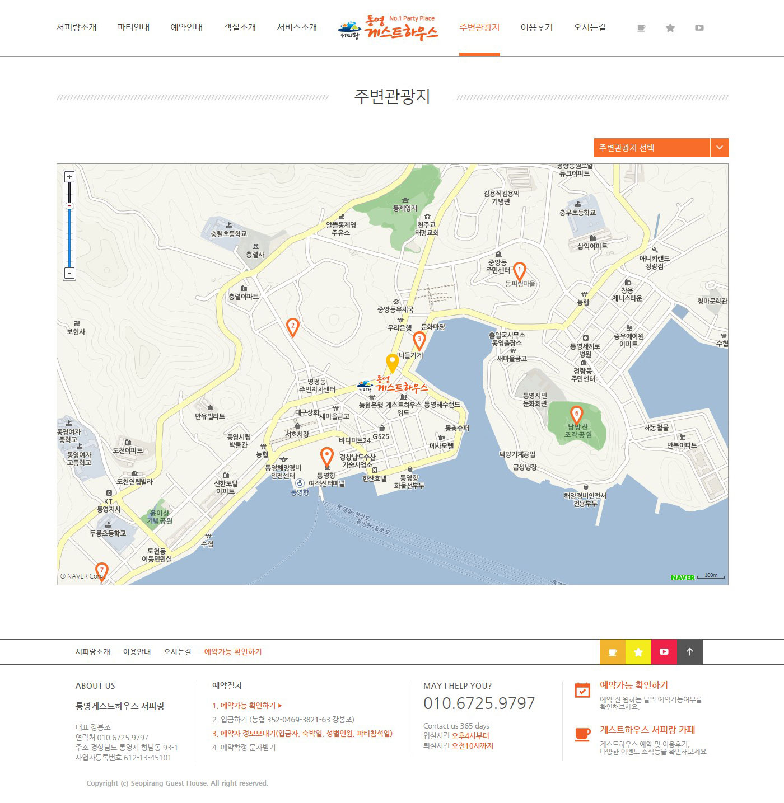Click the yellow star button in footer bar
This screenshot has height=803, width=784.
coord(638,652)
